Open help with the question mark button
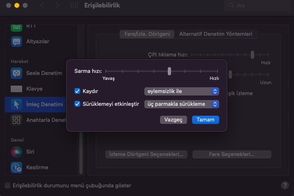This screenshot has width=294, height=196. [x=285, y=185]
